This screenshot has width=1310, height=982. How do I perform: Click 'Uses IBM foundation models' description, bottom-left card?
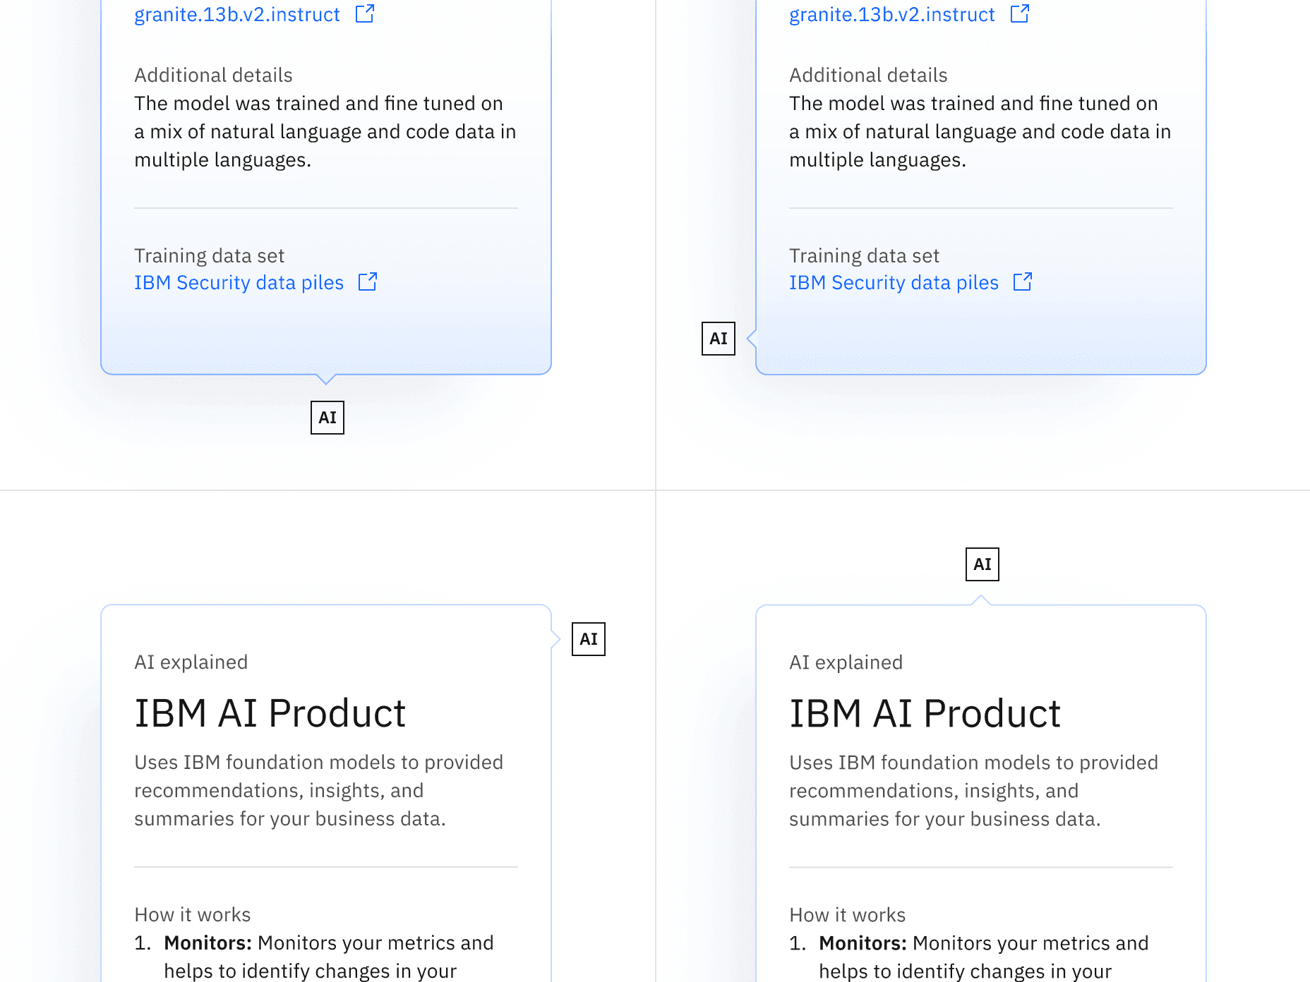319,790
